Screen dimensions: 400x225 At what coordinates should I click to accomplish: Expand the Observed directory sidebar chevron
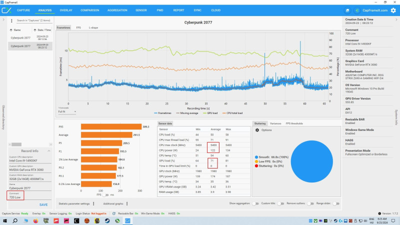coord(3,19)
